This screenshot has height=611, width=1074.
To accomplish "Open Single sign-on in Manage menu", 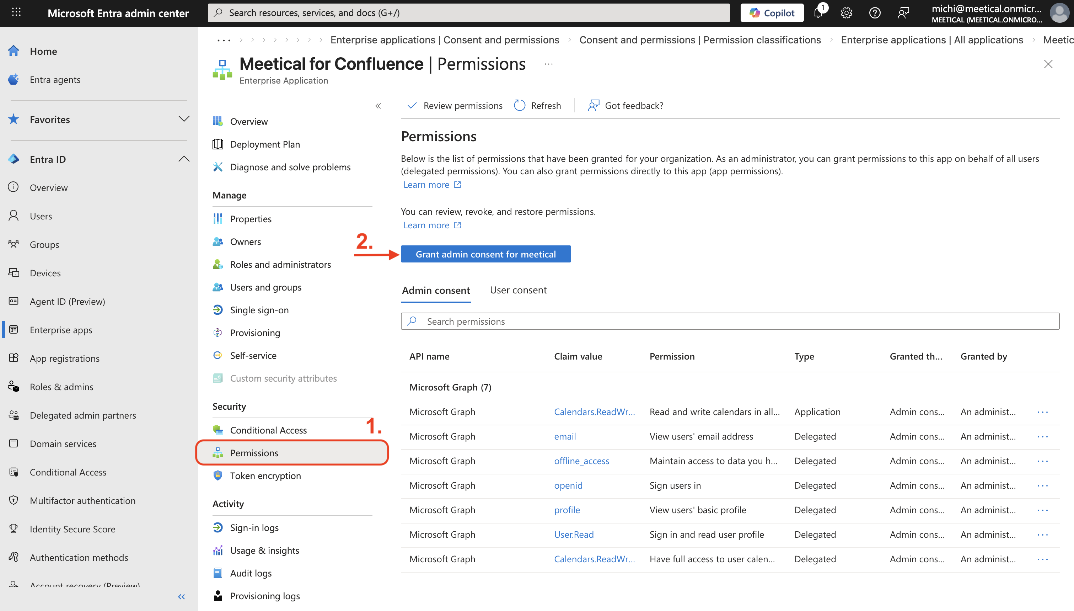I will pyautogui.click(x=259, y=310).
